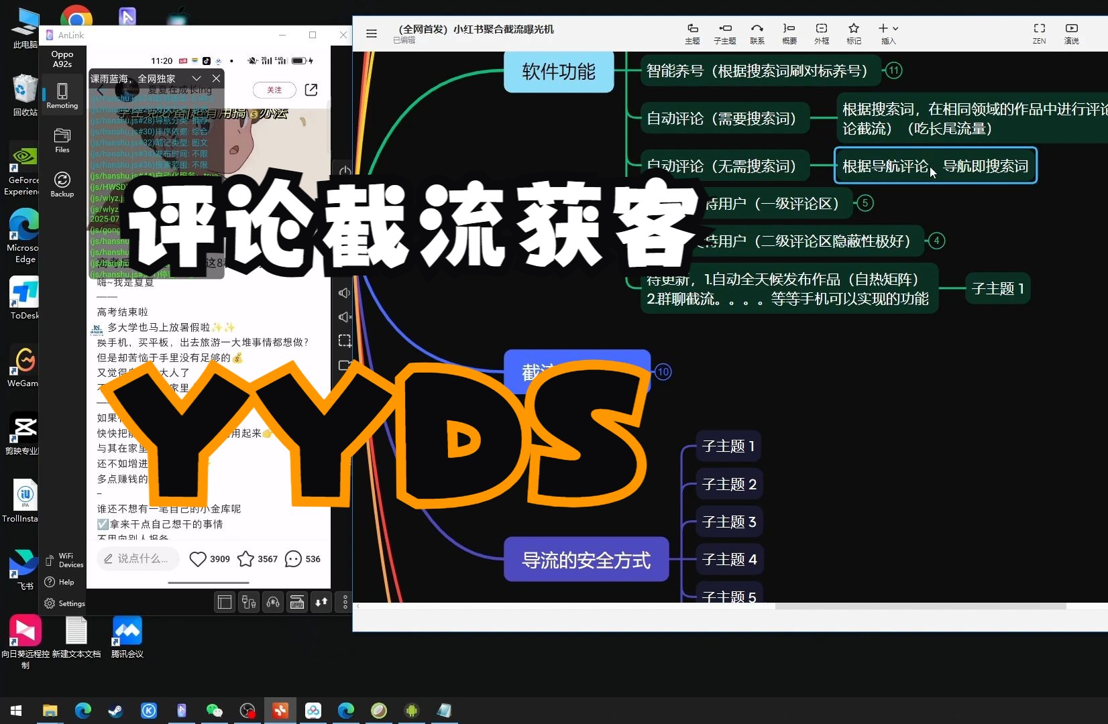
Task: Open the Android icon in the taskbar
Action: [x=411, y=711]
